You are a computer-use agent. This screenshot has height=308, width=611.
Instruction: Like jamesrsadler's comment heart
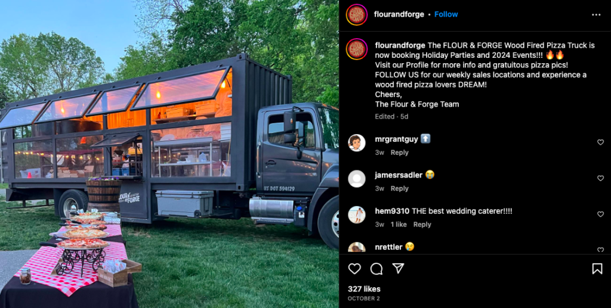[600, 178]
